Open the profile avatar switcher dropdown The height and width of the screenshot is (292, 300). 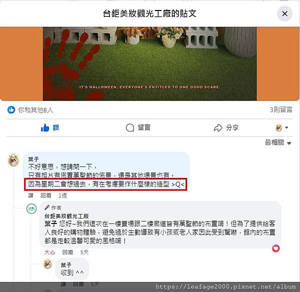[x=281, y=127]
